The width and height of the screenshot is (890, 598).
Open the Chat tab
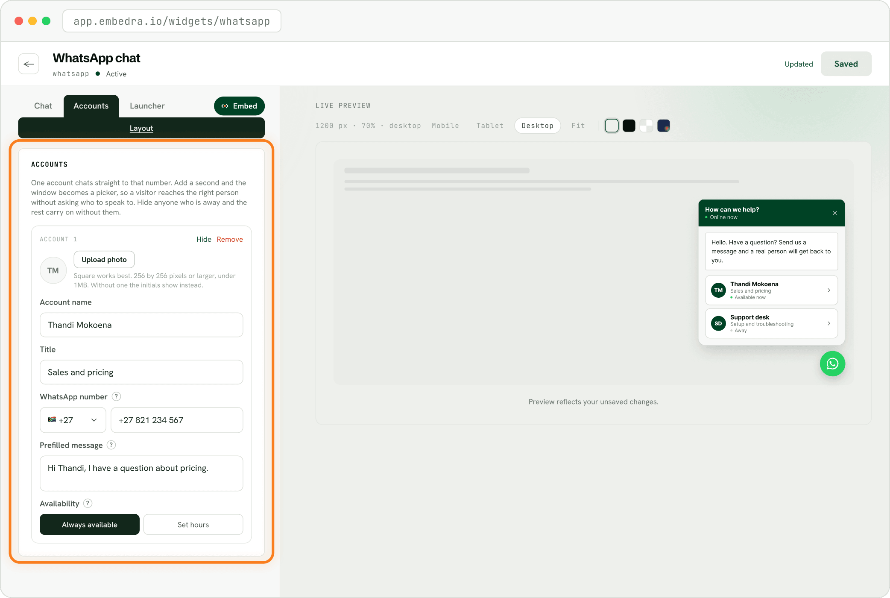43,106
